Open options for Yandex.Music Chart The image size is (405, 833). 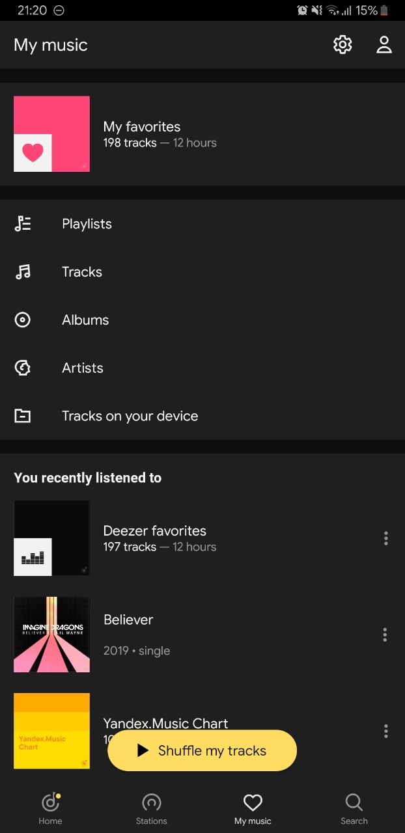pos(385,731)
